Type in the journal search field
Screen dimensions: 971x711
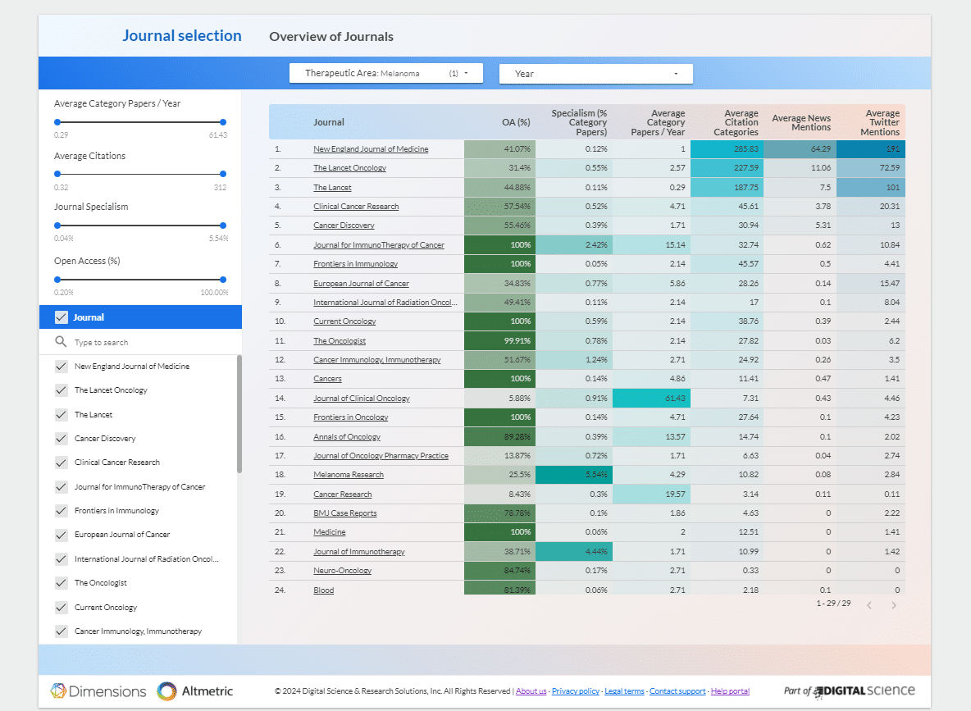pyautogui.click(x=148, y=343)
